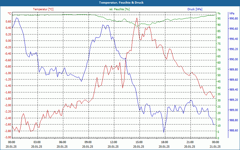Click the '50' humidity axis value
Image resolution: width=240 pixels, height=150 pixels.
[219, 75]
